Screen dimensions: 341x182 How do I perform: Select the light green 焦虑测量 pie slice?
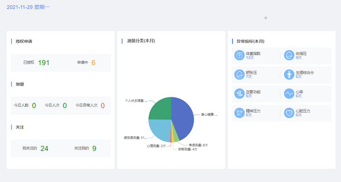coord(176,138)
